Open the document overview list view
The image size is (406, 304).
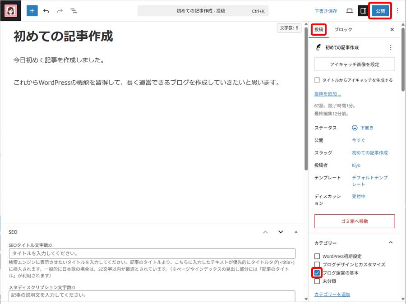[x=74, y=10]
